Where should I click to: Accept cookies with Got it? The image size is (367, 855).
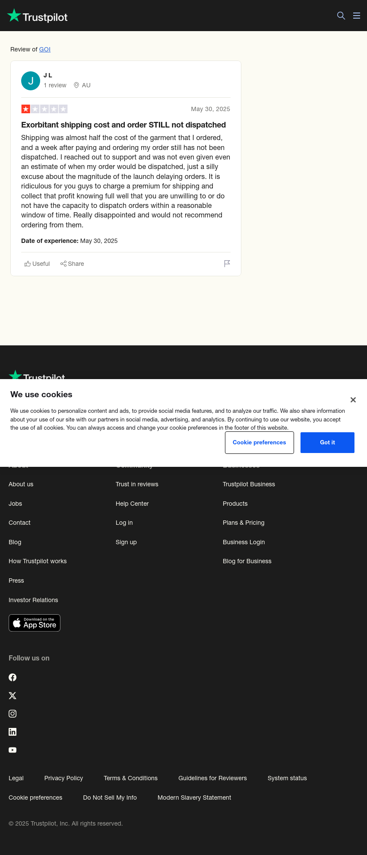tap(327, 443)
